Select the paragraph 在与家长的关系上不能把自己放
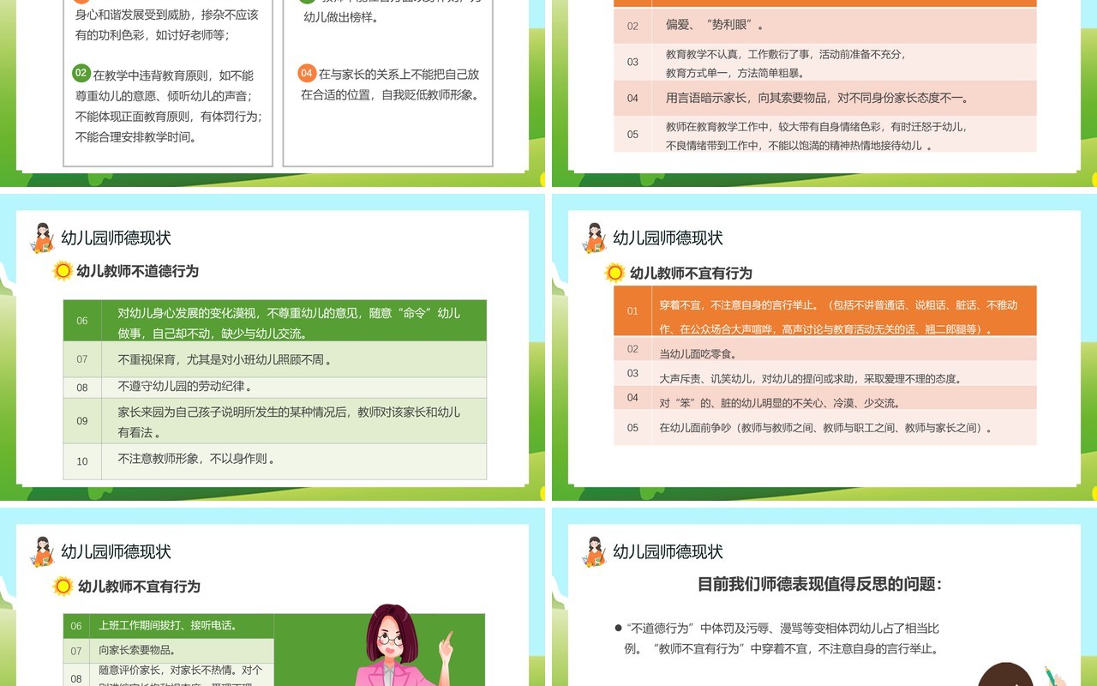Image resolution: width=1097 pixels, height=686 pixels. click(x=391, y=84)
